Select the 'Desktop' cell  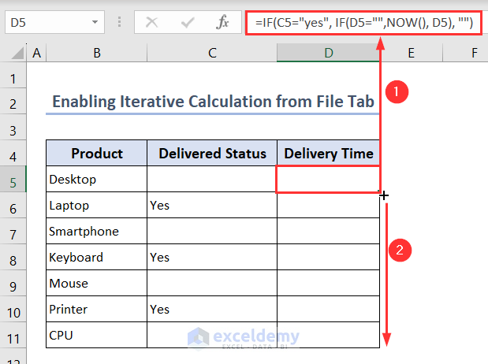click(x=97, y=179)
